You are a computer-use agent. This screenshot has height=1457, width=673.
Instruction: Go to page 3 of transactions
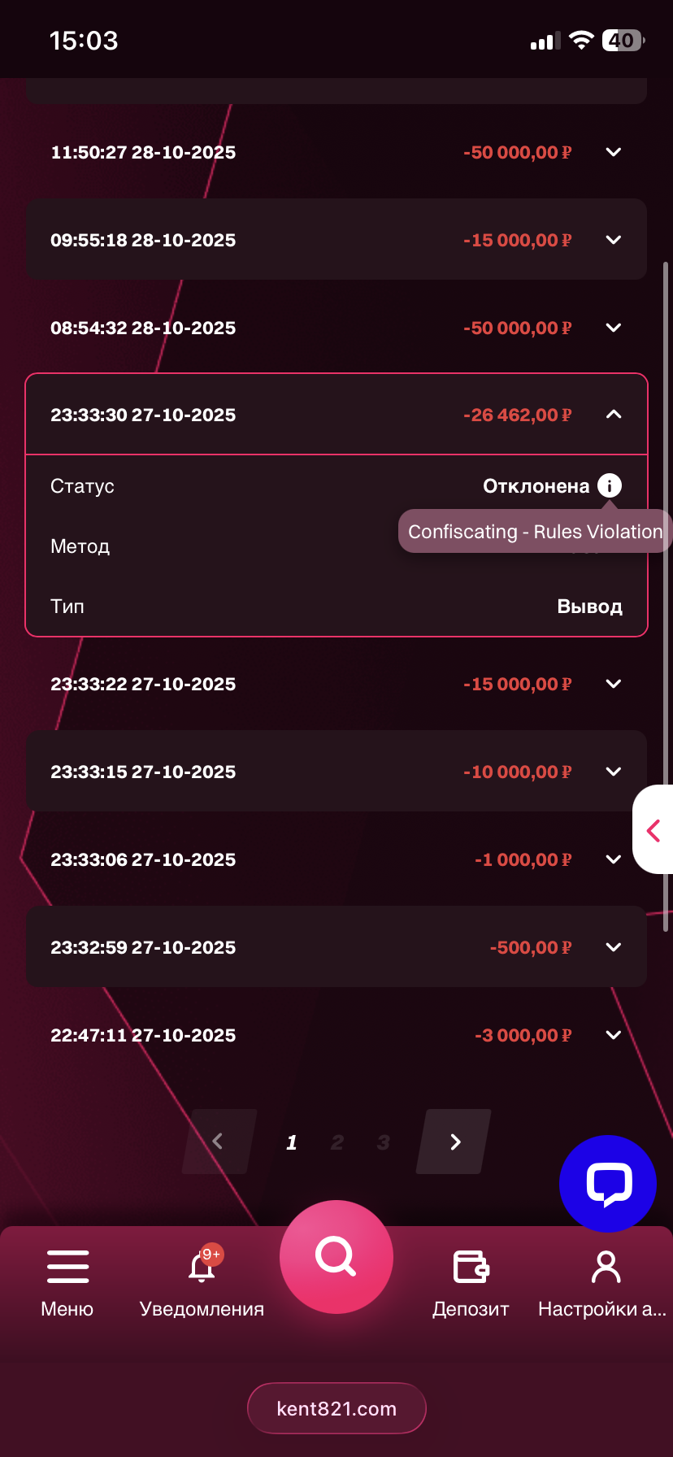pyautogui.click(x=384, y=1142)
